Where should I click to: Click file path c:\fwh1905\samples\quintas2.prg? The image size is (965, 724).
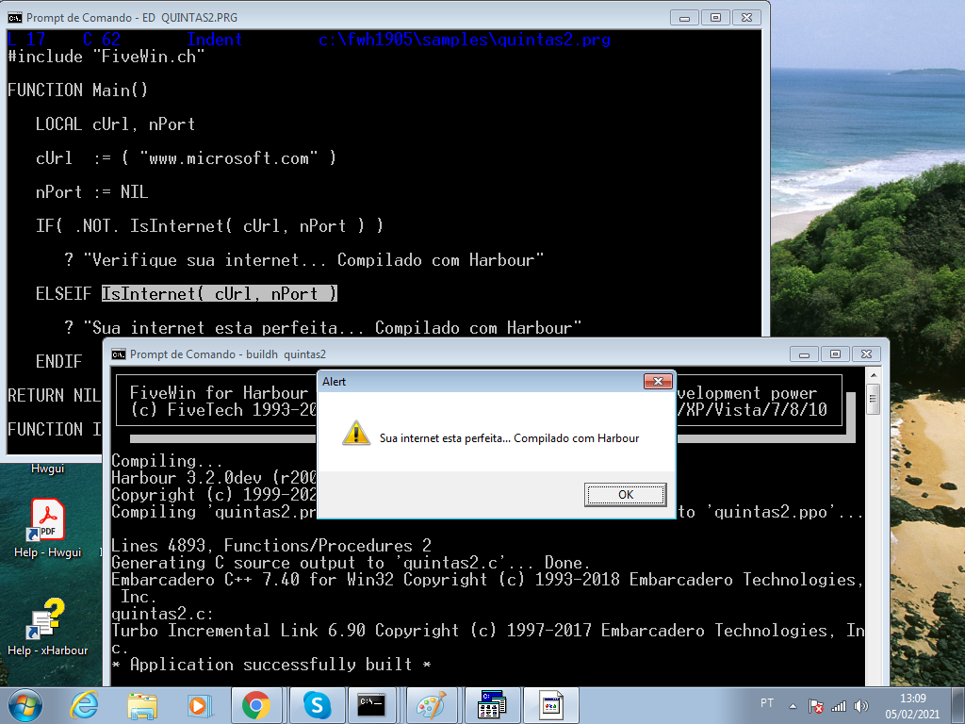(465, 40)
